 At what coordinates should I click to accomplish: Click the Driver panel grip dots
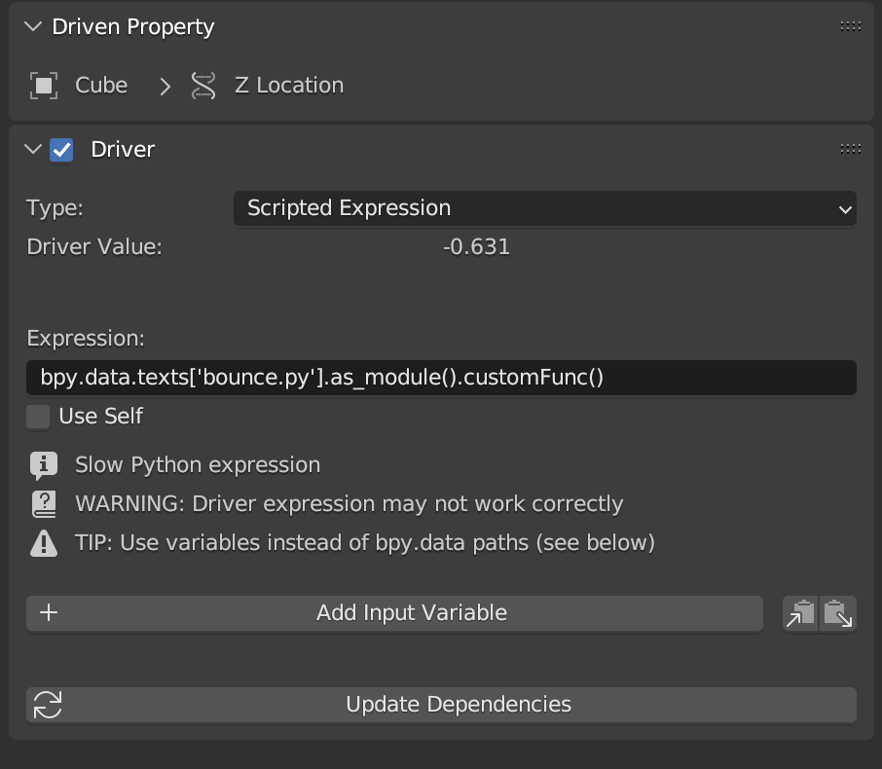[850, 149]
